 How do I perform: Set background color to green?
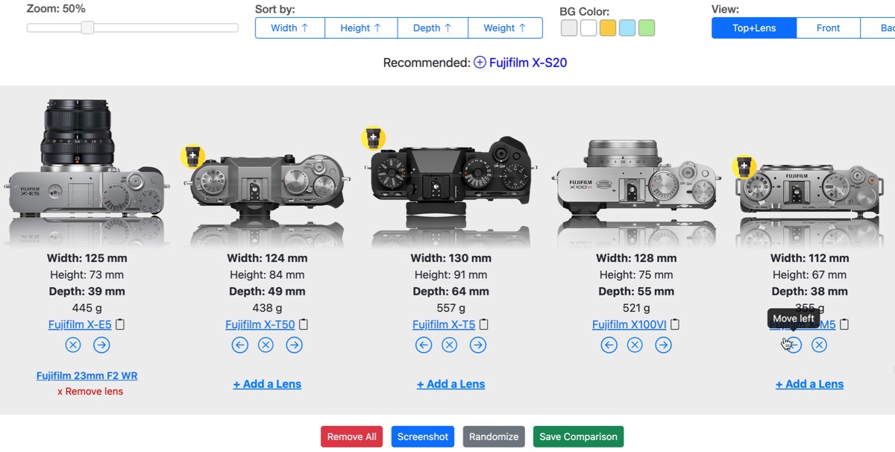pyautogui.click(x=647, y=28)
